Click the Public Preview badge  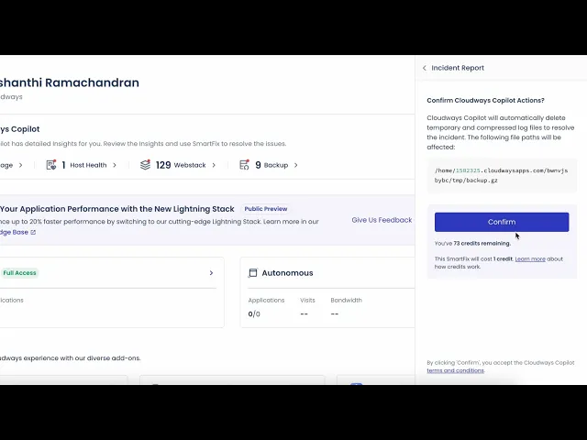[266, 209]
